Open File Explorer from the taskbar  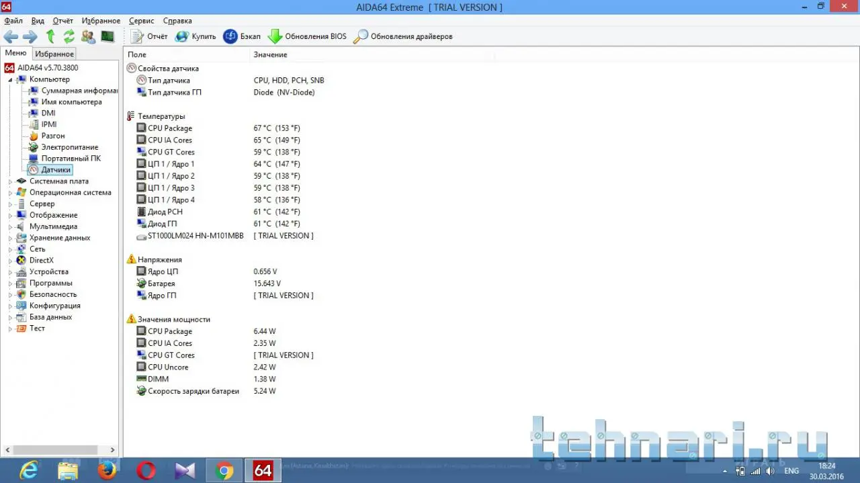point(68,471)
